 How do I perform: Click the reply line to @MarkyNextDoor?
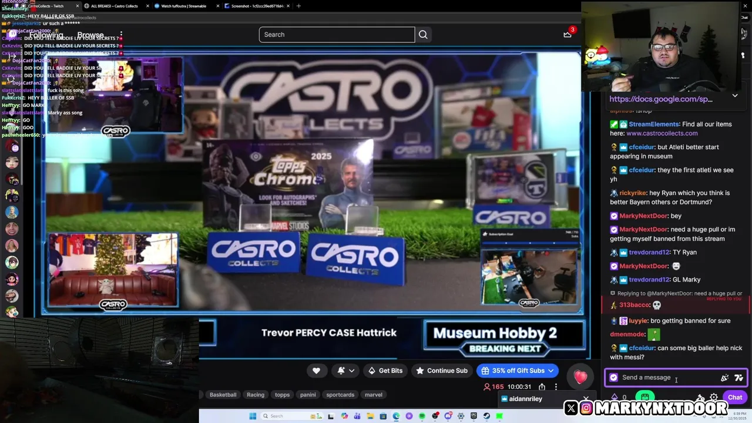[x=676, y=293]
